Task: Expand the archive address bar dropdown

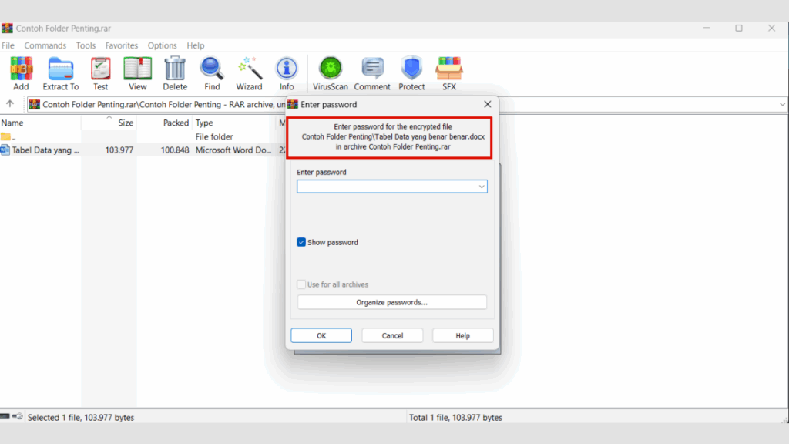Action: pyautogui.click(x=782, y=104)
